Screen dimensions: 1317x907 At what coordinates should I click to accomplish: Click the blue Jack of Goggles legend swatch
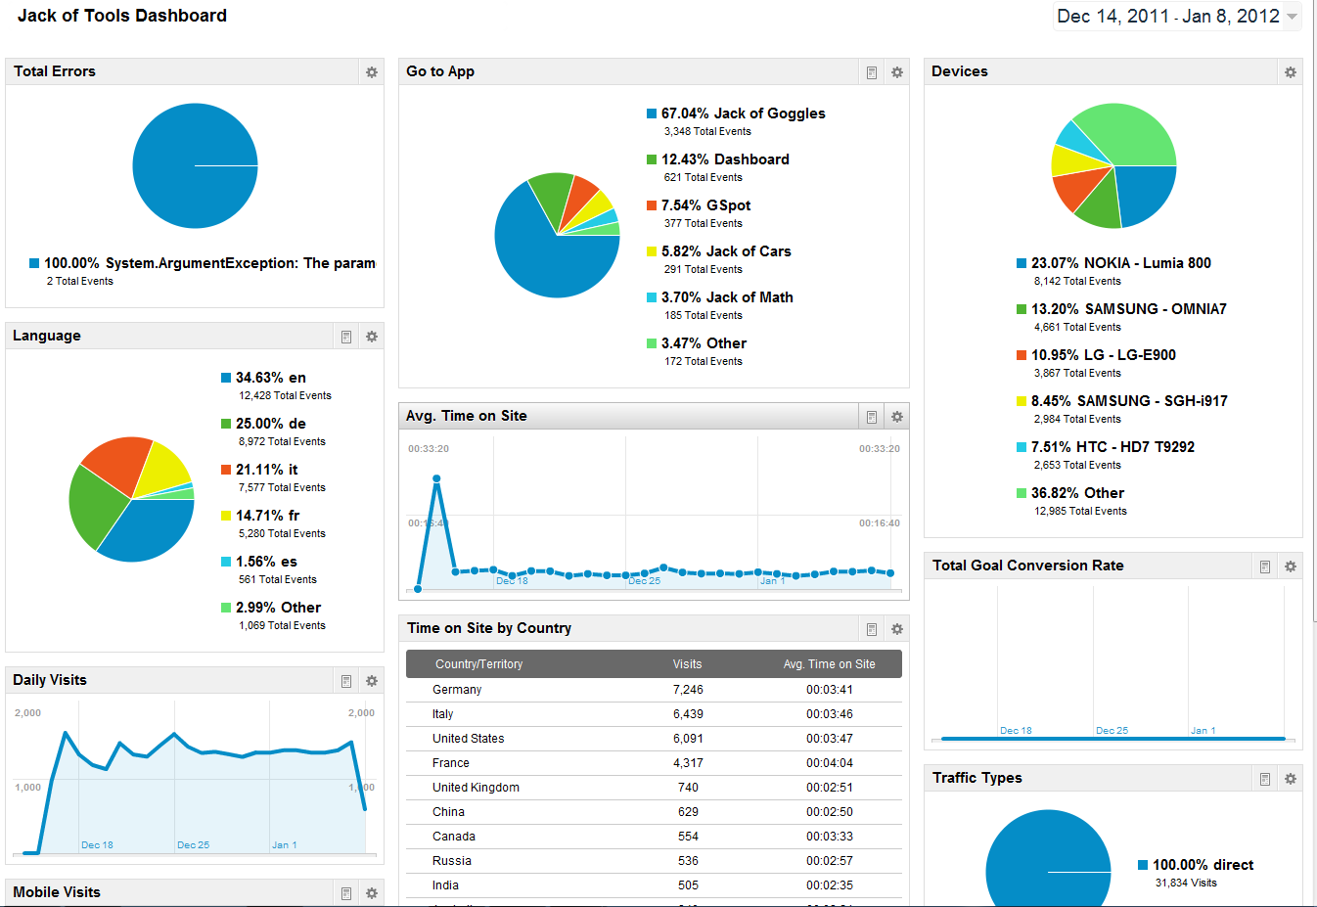(652, 113)
